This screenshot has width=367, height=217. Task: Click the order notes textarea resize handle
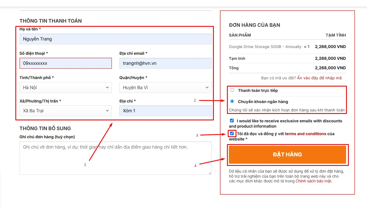click(210, 173)
